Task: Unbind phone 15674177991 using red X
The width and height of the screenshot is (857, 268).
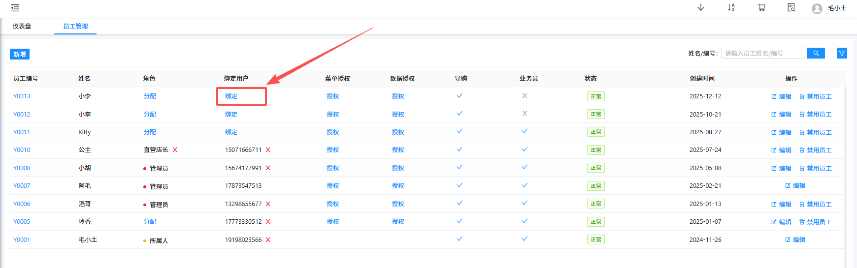Action: (268, 168)
